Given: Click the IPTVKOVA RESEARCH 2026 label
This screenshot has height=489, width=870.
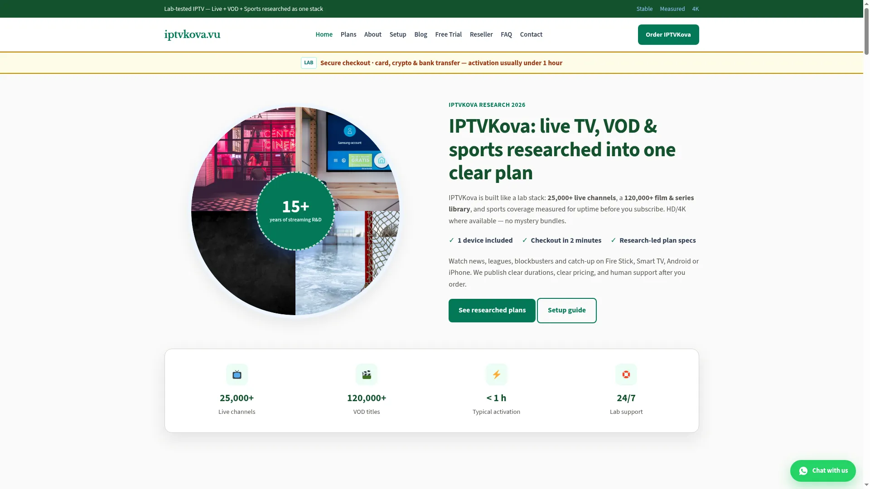Looking at the screenshot, I should coord(487,105).
